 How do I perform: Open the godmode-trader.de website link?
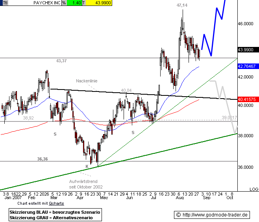coord(216,215)
